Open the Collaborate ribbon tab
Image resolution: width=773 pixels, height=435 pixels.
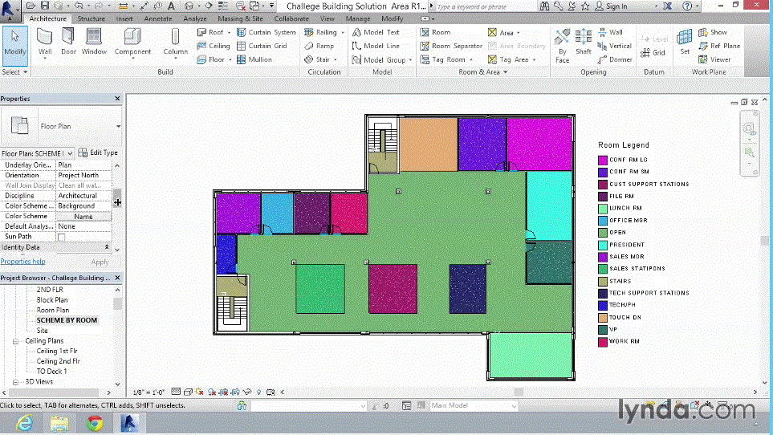click(291, 18)
